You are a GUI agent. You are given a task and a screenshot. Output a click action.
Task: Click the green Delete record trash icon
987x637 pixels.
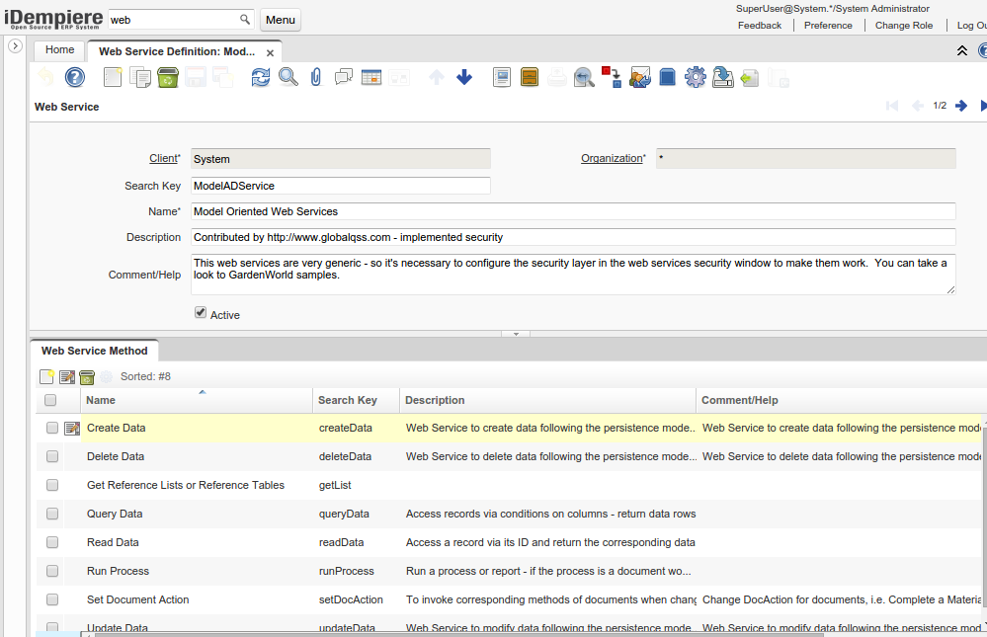coord(168,77)
